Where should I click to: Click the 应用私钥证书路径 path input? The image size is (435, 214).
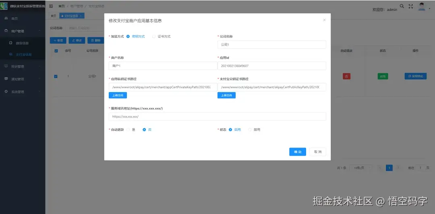[x=163, y=87]
